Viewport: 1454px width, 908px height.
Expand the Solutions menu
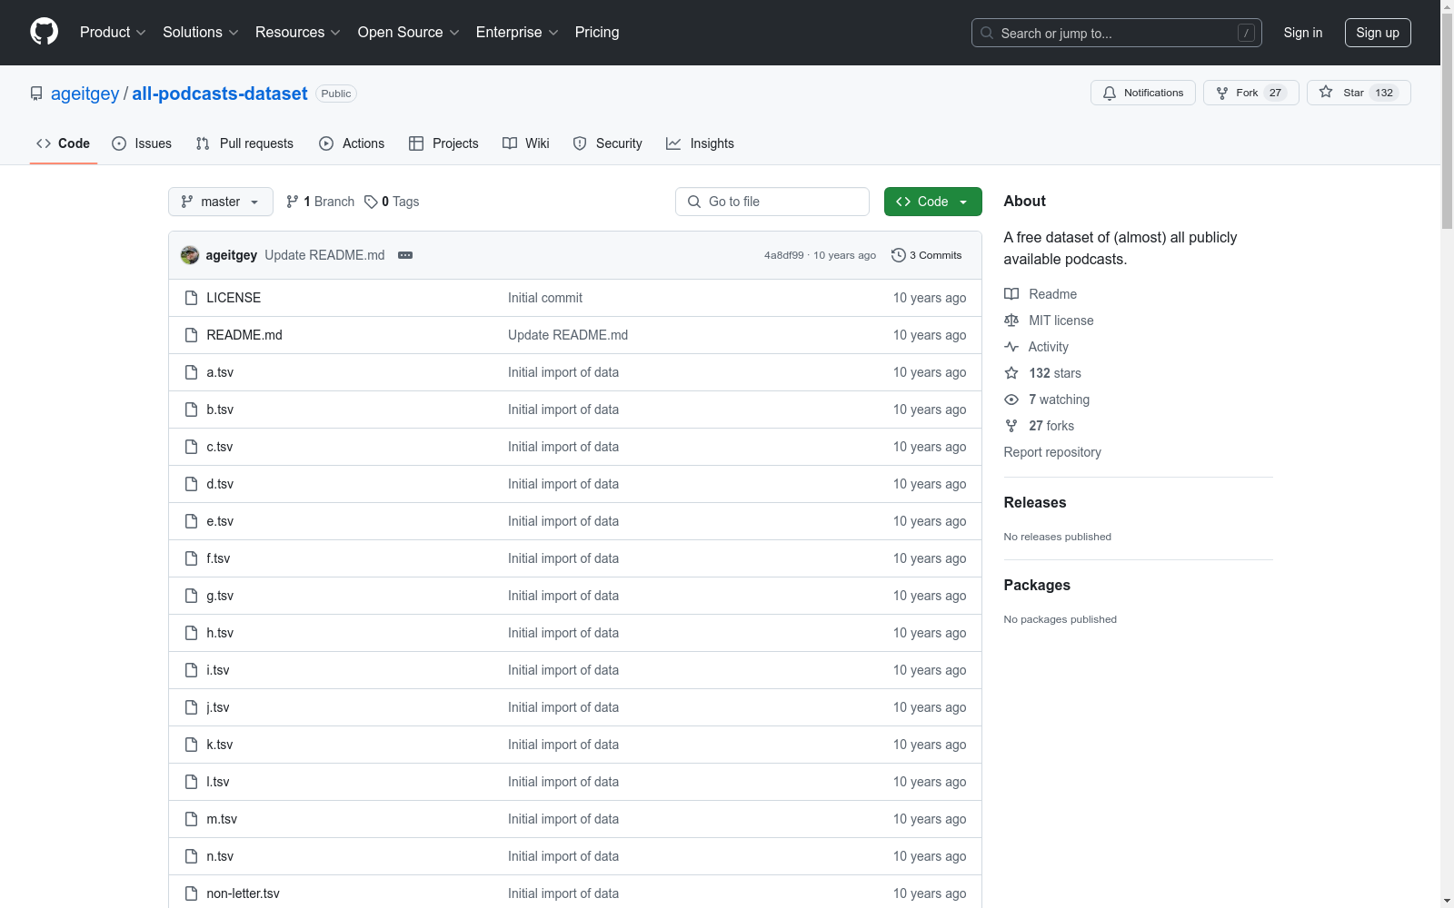pos(201,33)
